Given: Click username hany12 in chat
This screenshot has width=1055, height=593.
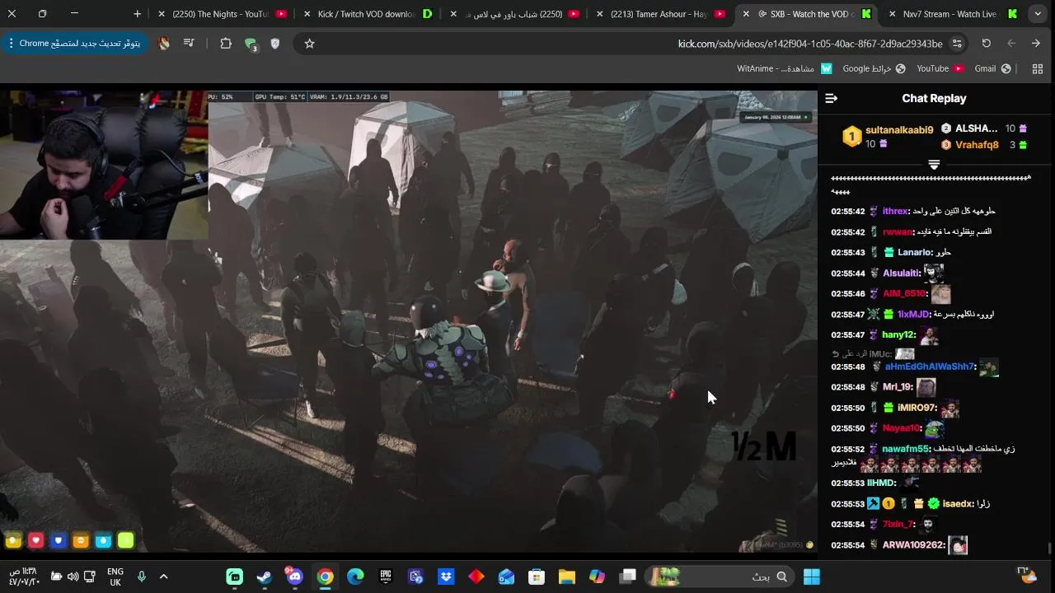Looking at the screenshot, I should [898, 335].
